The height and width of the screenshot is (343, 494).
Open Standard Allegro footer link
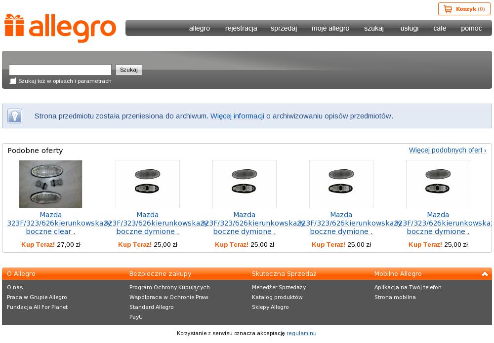point(152,307)
